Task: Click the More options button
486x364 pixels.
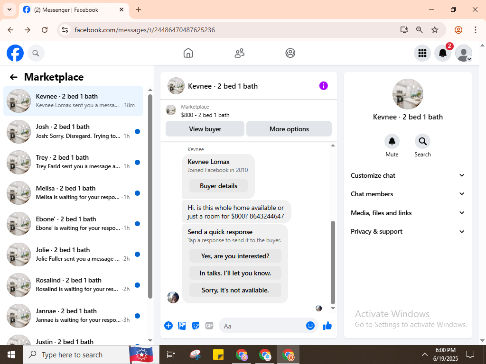Action: [x=289, y=129]
